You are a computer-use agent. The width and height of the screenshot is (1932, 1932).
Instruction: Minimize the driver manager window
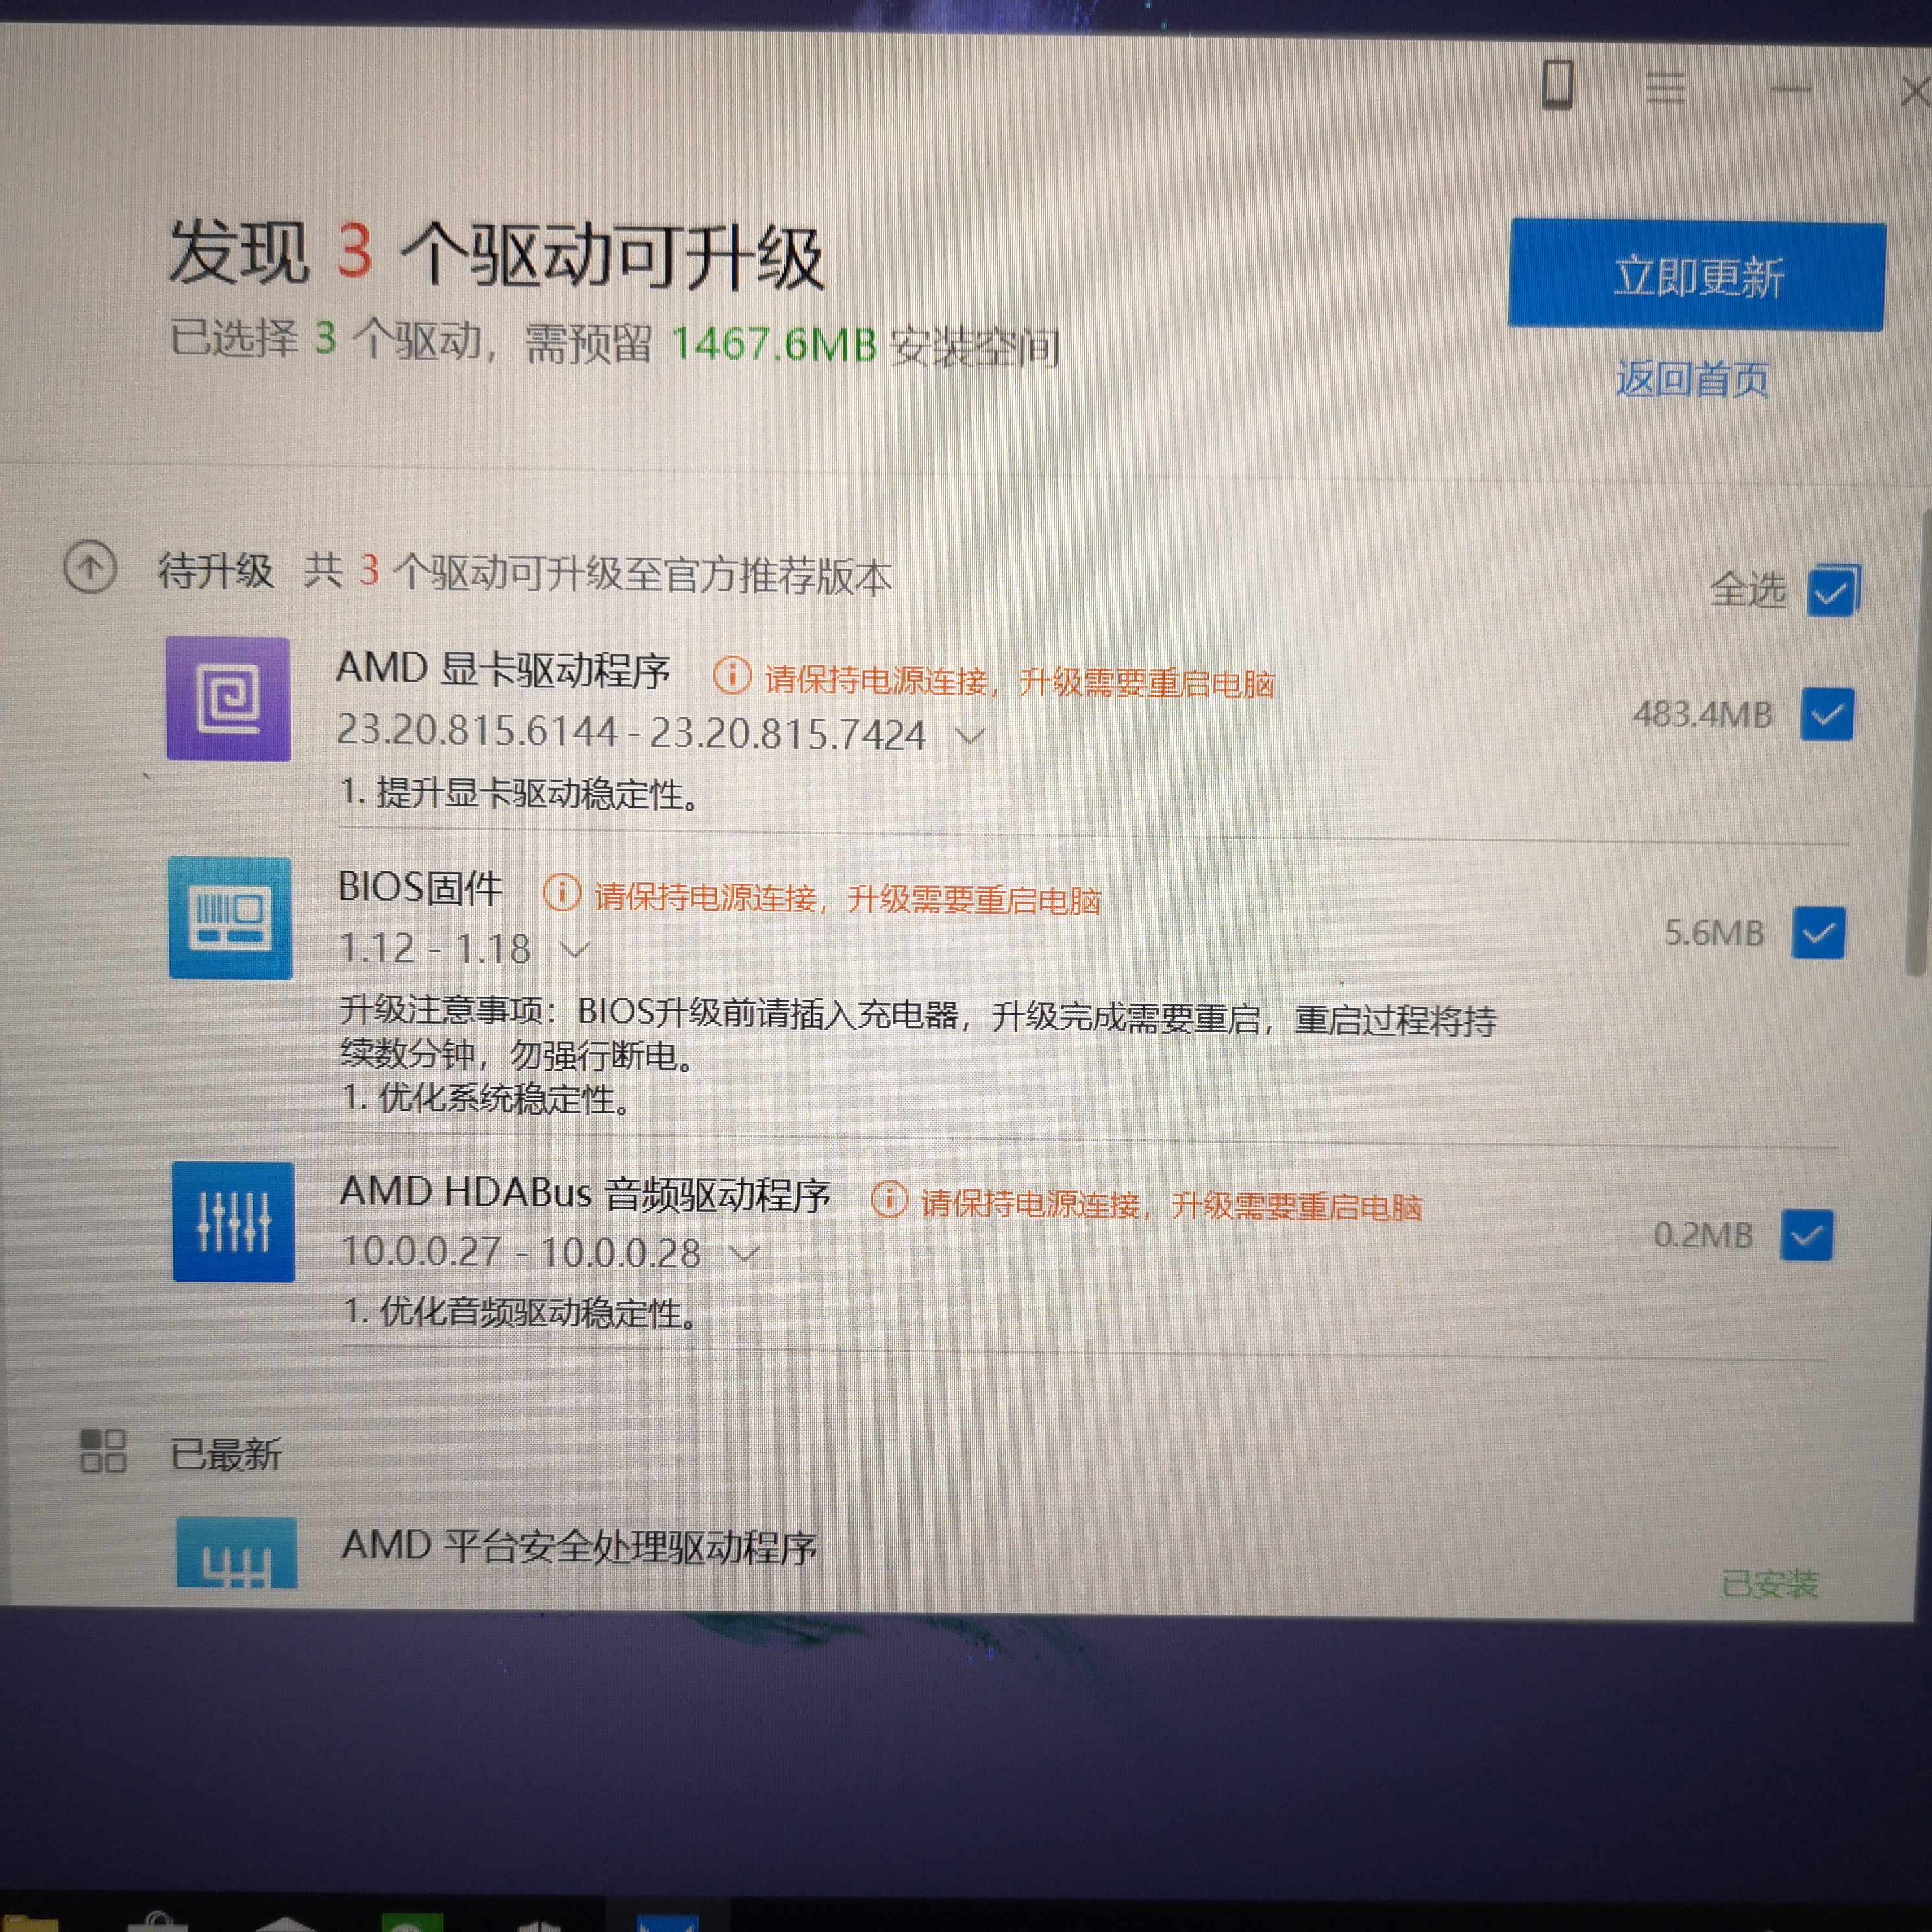coord(1790,90)
